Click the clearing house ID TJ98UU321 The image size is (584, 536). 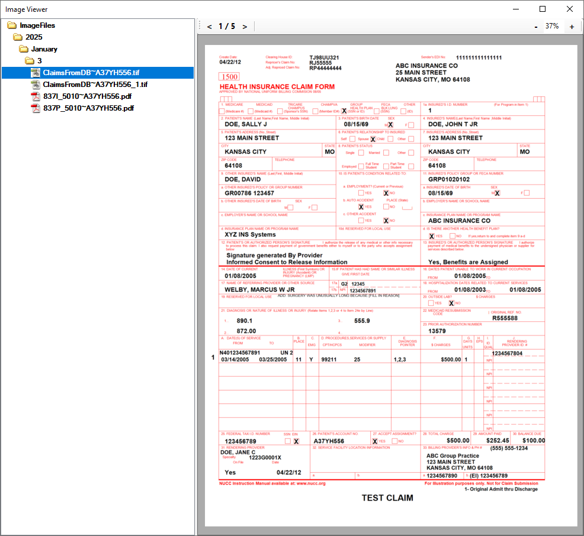pyautogui.click(x=324, y=57)
